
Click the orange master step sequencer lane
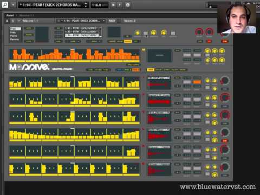(x=74, y=55)
